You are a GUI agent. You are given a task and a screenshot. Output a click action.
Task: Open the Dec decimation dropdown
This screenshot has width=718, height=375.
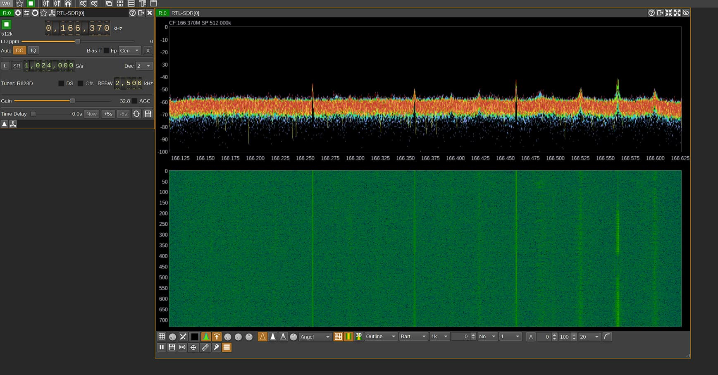(x=144, y=66)
